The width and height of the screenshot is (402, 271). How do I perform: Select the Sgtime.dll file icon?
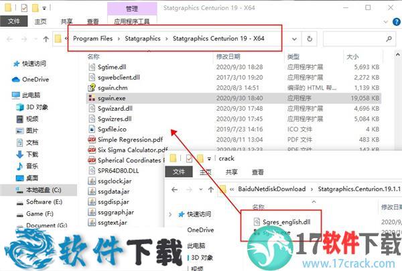[x=92, y=67]
